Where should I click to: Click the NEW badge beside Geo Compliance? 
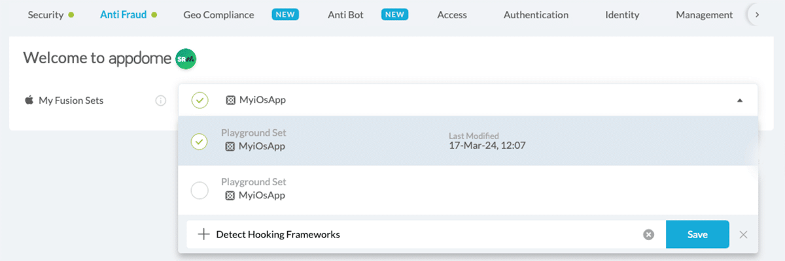[x=285, y=14]
